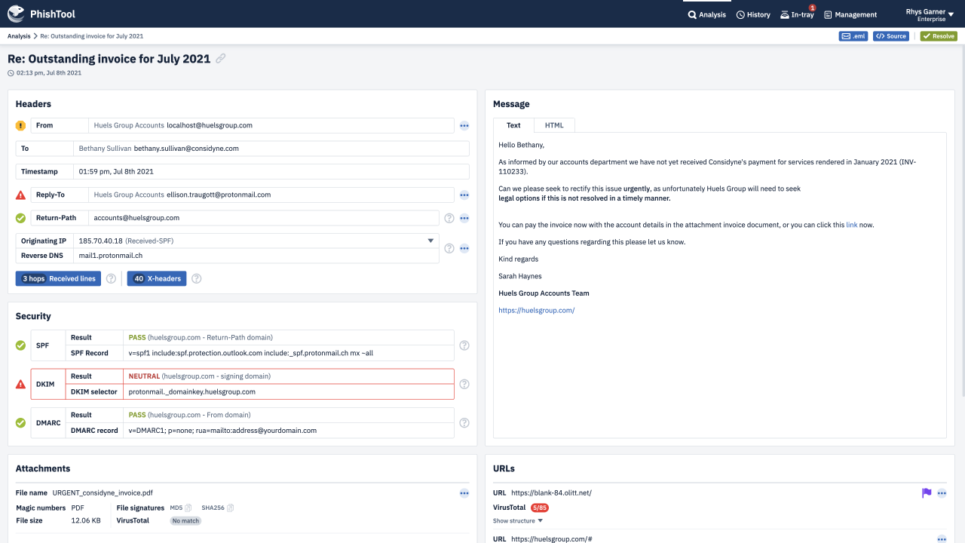Screen dimensions: 965x543
Task: Open help for the Return-Path row
Action: point(449,219)
